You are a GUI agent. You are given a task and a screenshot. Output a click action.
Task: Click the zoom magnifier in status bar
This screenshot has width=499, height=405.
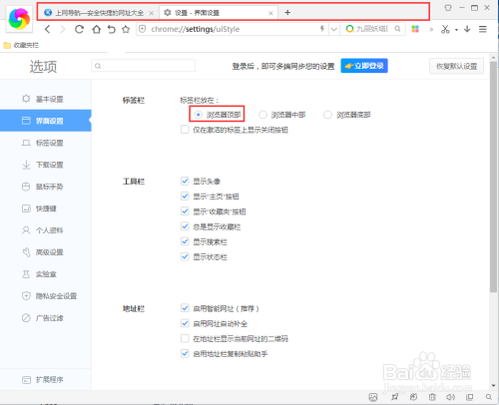tap(488, 397)
